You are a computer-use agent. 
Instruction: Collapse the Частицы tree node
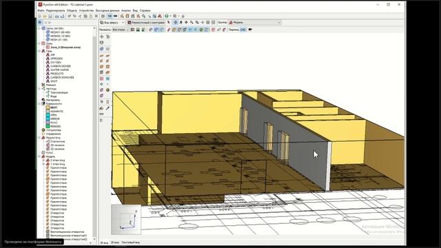click(x=39, y=89)
